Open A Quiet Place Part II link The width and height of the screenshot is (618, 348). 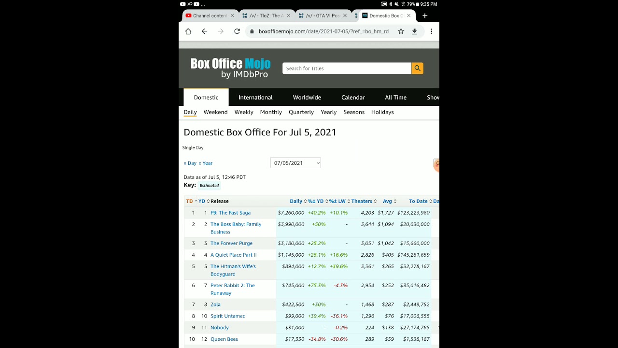pyautogui.click(x=233, y=255)
